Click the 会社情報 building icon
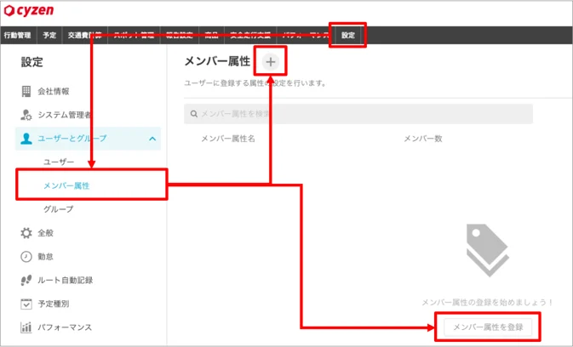 [26, 91]
